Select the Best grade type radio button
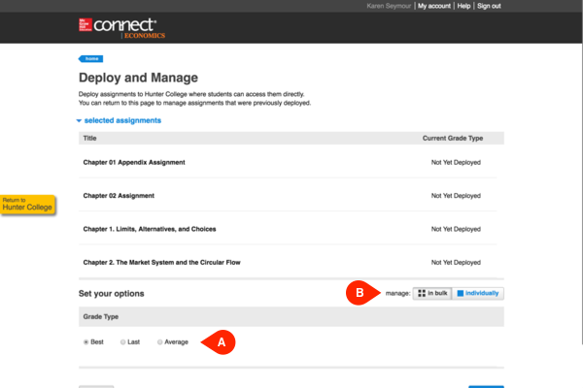Viewport: 583px width, 388px height. pyautogui.click(x=86, y=342)
